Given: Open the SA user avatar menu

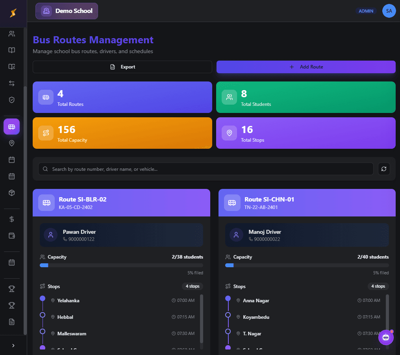Looking at the screenshot, I should tap(389, 11).
